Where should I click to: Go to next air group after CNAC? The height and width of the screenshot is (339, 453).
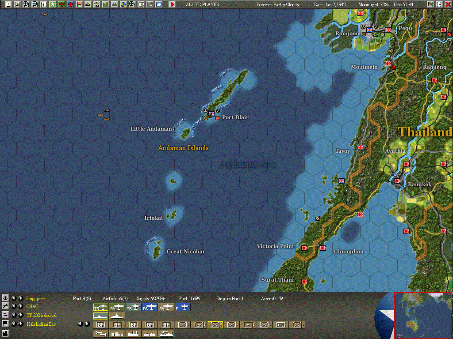point(20,306)
